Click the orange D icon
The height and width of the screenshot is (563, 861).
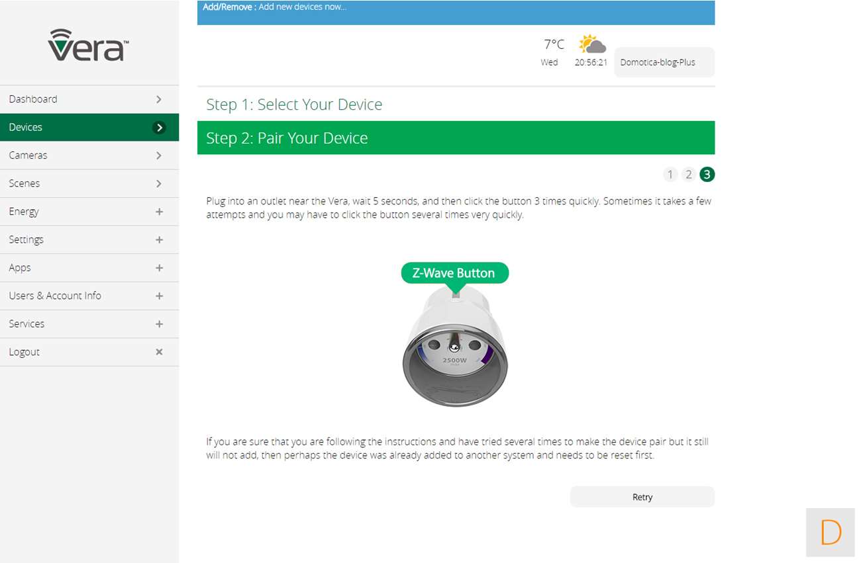[x=831, y=532]
